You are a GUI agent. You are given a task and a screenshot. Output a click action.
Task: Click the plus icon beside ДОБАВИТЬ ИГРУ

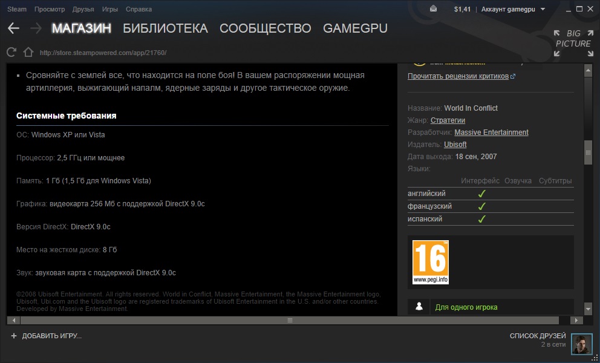pyautogui.click(x=14, y=336)
